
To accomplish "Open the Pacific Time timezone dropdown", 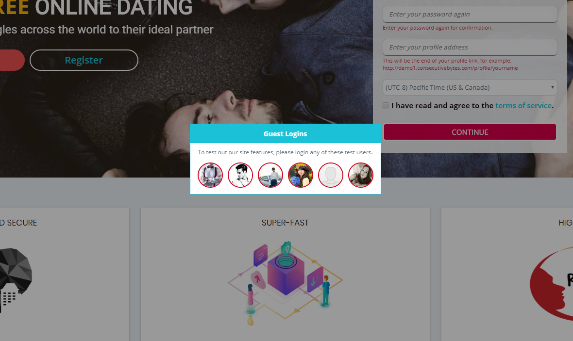I will 470,88.
